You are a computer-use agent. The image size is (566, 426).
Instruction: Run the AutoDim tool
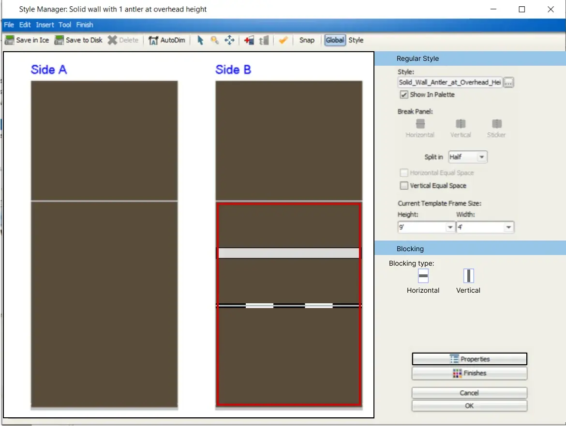[x=167, y=40]
